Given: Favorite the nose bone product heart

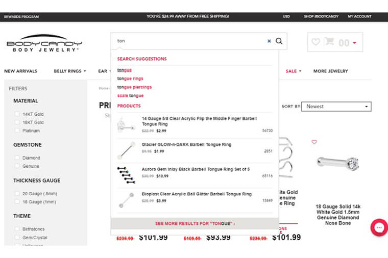Looking at the screenshot, I should tap(314, 142).
